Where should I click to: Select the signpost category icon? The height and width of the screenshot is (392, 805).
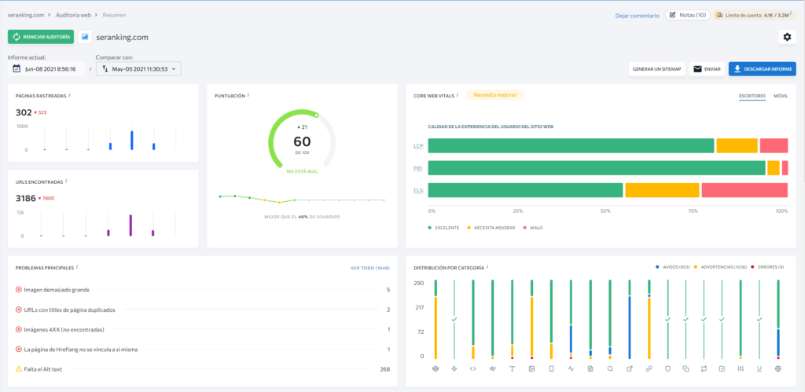[x=492, y=368]
